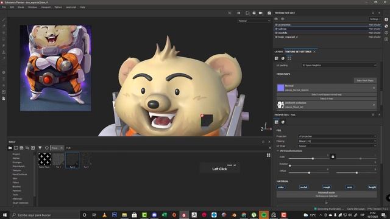390x219 pixels.
Task: Open Photoshop from the Windows taskbar
Action: (x=115, y=215)
